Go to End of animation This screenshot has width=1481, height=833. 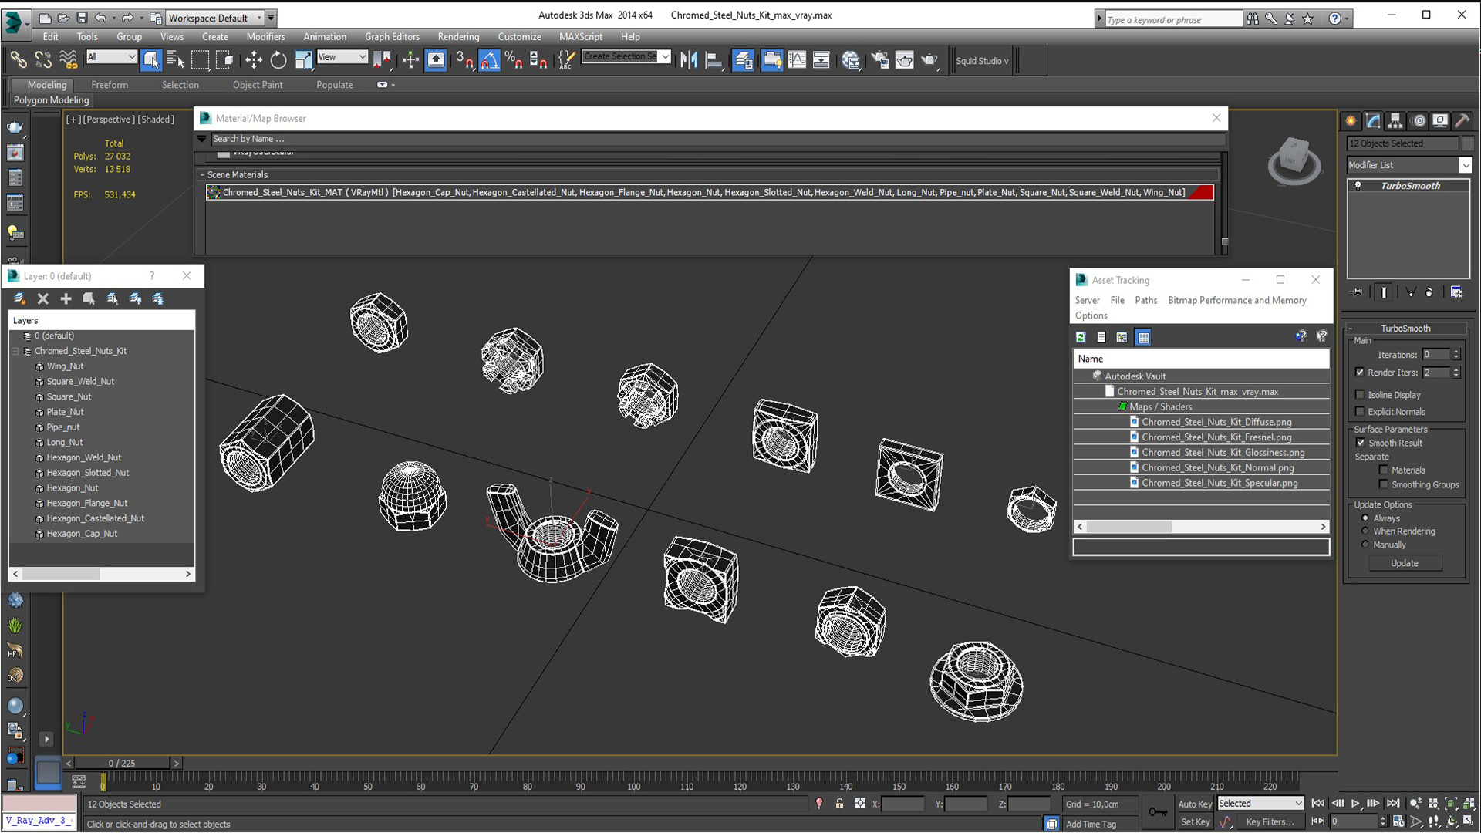[1392, 804]
